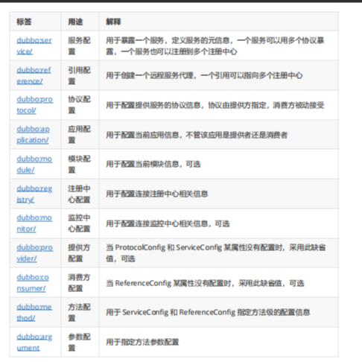The height and width of the screenshot is (362, 362).
Task: Open the dubbo:monitor/ link
Action: pos(34,223)
